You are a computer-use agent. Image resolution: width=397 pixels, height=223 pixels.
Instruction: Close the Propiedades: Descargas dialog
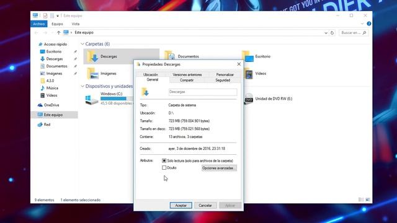pos(239,64)
